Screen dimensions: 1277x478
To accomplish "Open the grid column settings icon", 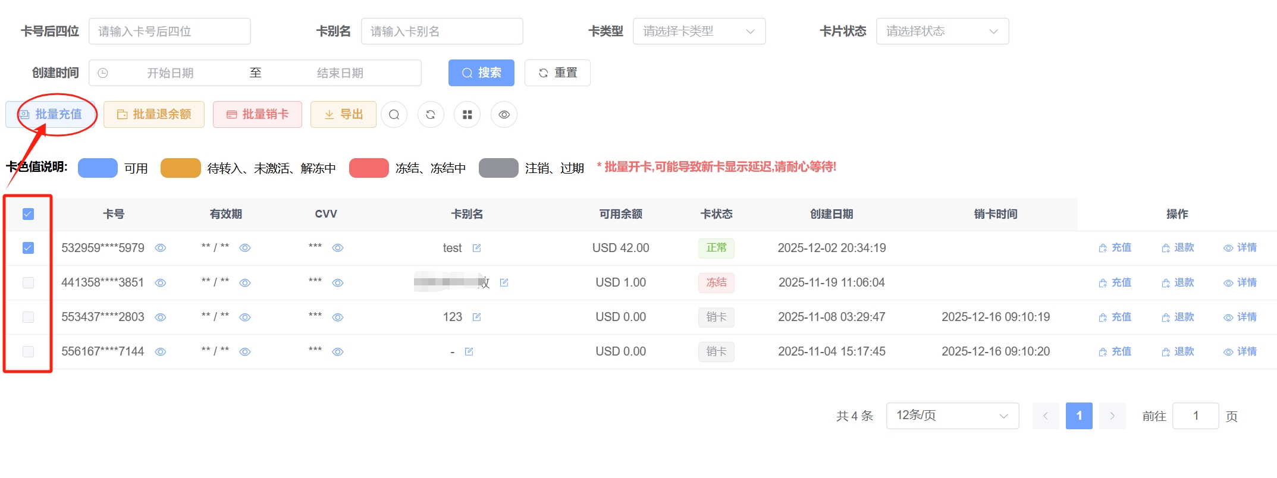I will pyautogui.click(x=467, y=115).
